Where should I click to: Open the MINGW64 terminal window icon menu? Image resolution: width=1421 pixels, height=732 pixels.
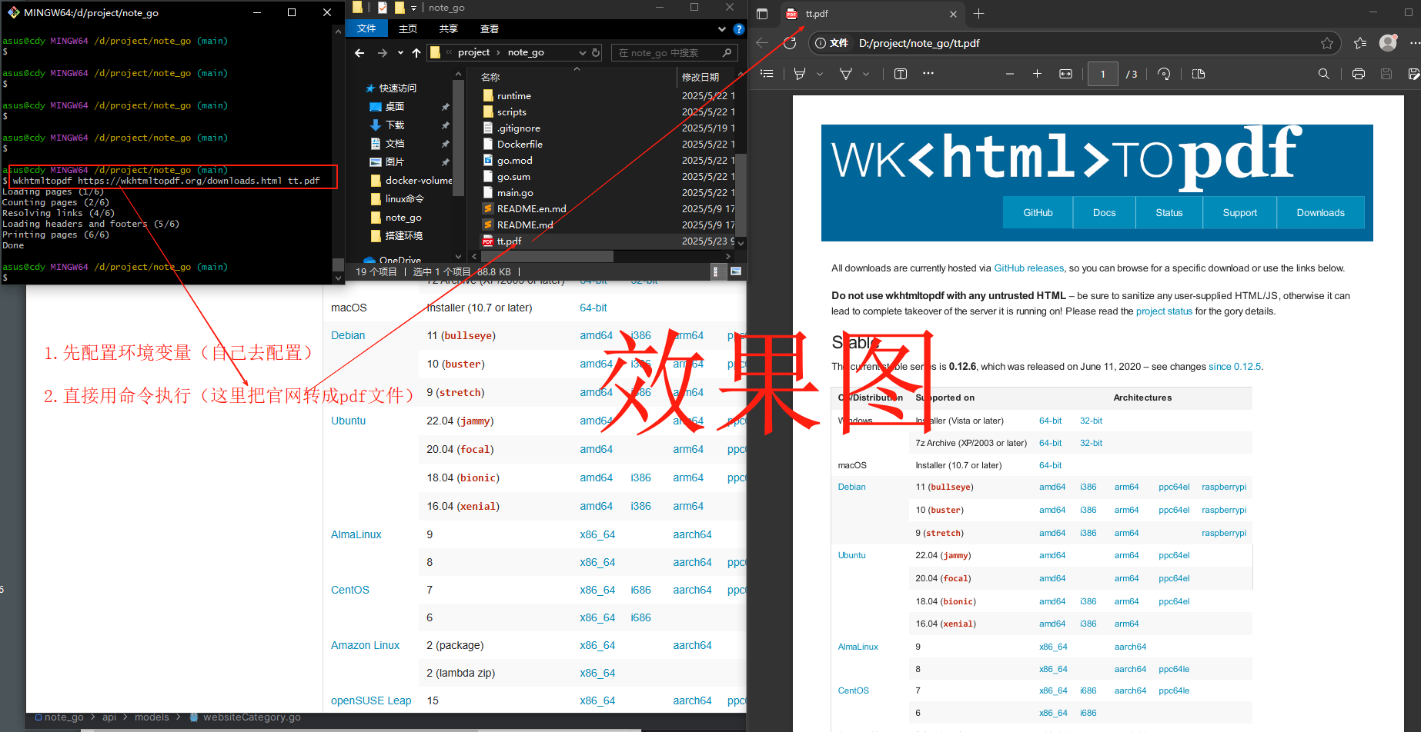click(13, 12)
